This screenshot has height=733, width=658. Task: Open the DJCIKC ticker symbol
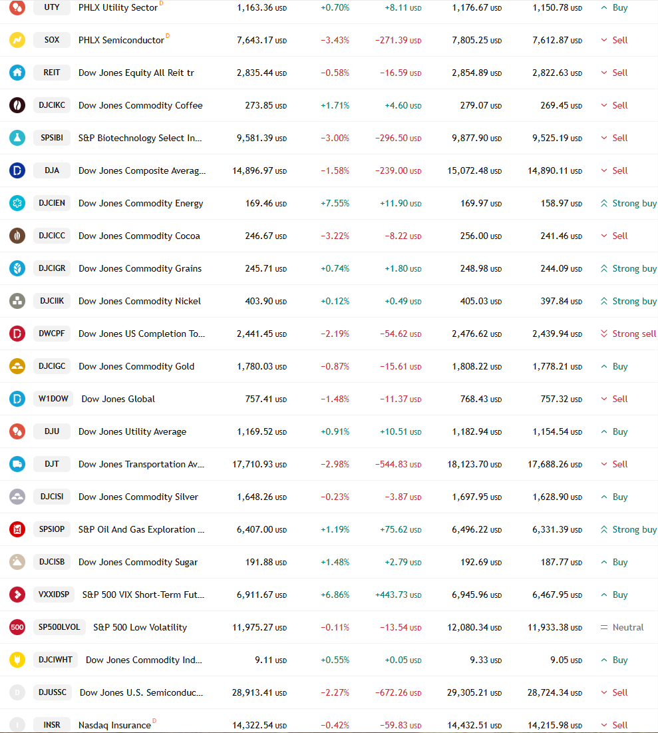click(52, 105)
